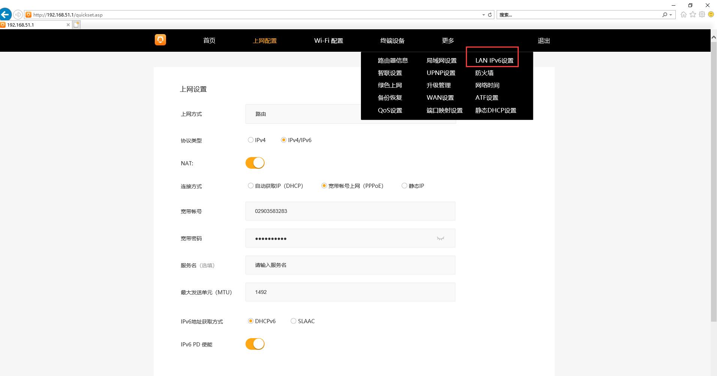Expand the address bar history dropdown

(x=483, y=15)
